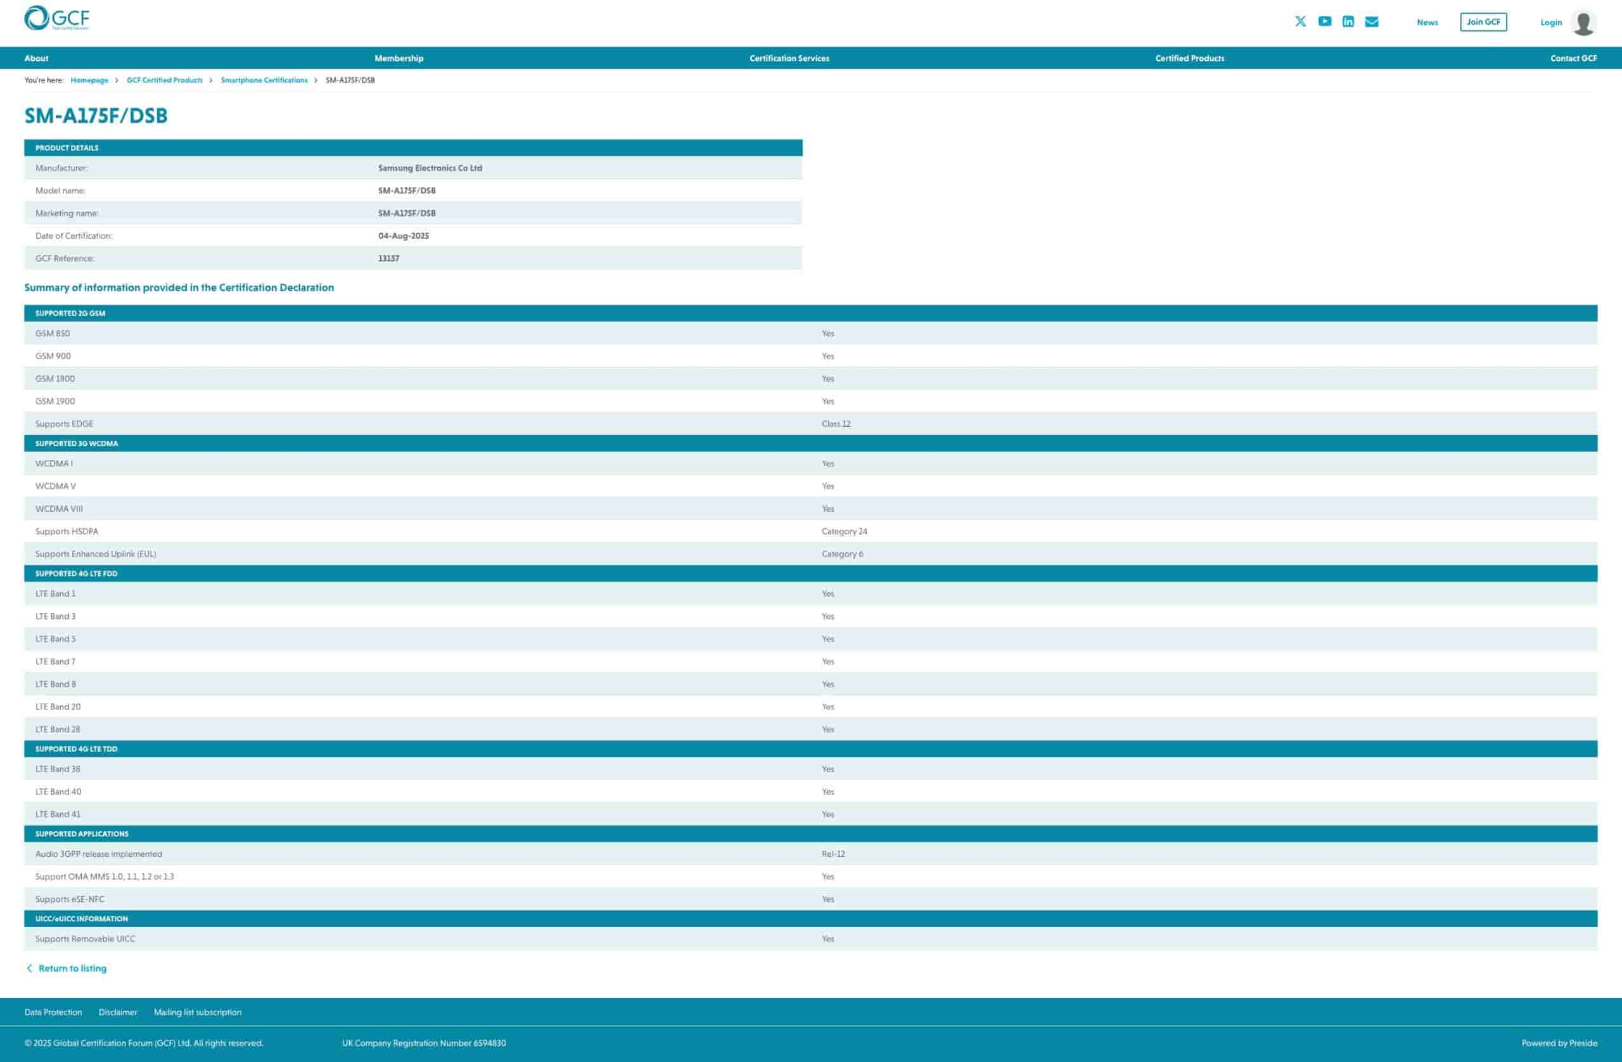
Task: Open the X (Twitter) social icon
Action: pos(1300,22)
